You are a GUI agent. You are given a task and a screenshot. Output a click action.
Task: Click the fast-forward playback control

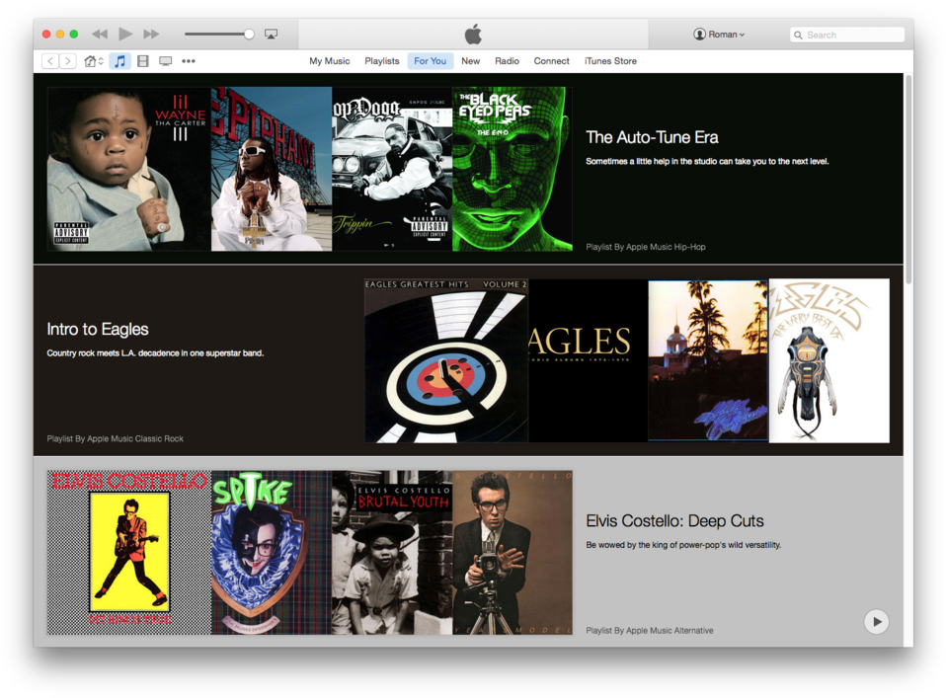151,34
